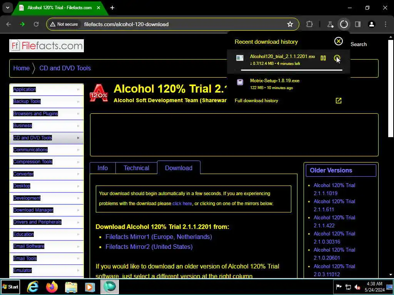Bookmark this page with the star icon
394x295 pixels.
point(290,24)
